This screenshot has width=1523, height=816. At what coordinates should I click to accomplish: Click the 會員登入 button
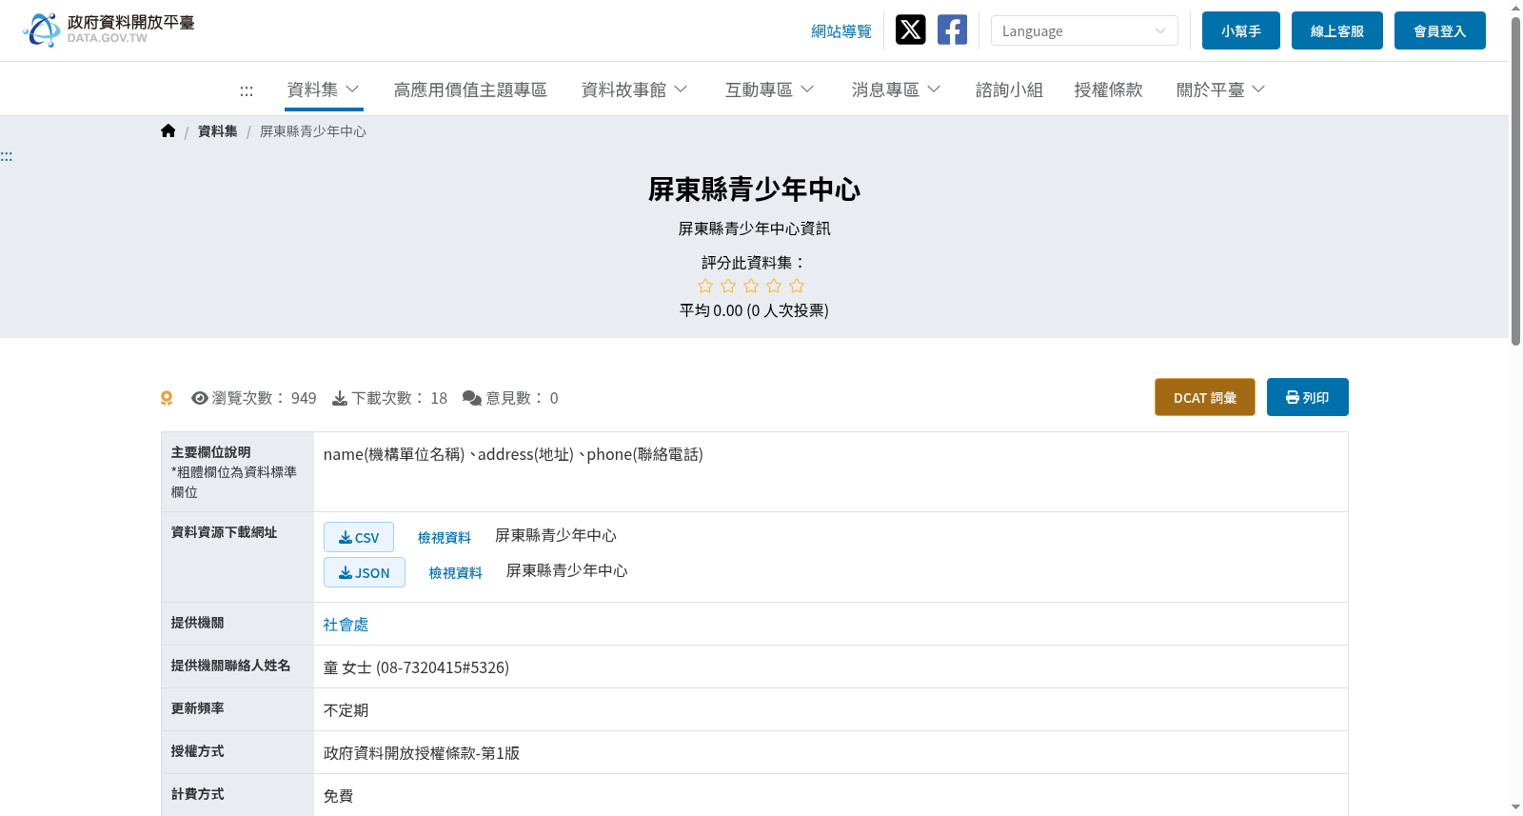point(1439,30)
